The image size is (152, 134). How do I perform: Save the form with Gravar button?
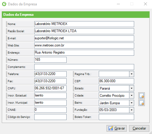coord(117,128)
